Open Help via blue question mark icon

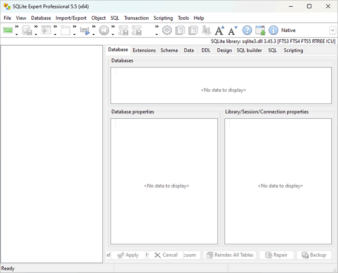(x=247, y=30)
